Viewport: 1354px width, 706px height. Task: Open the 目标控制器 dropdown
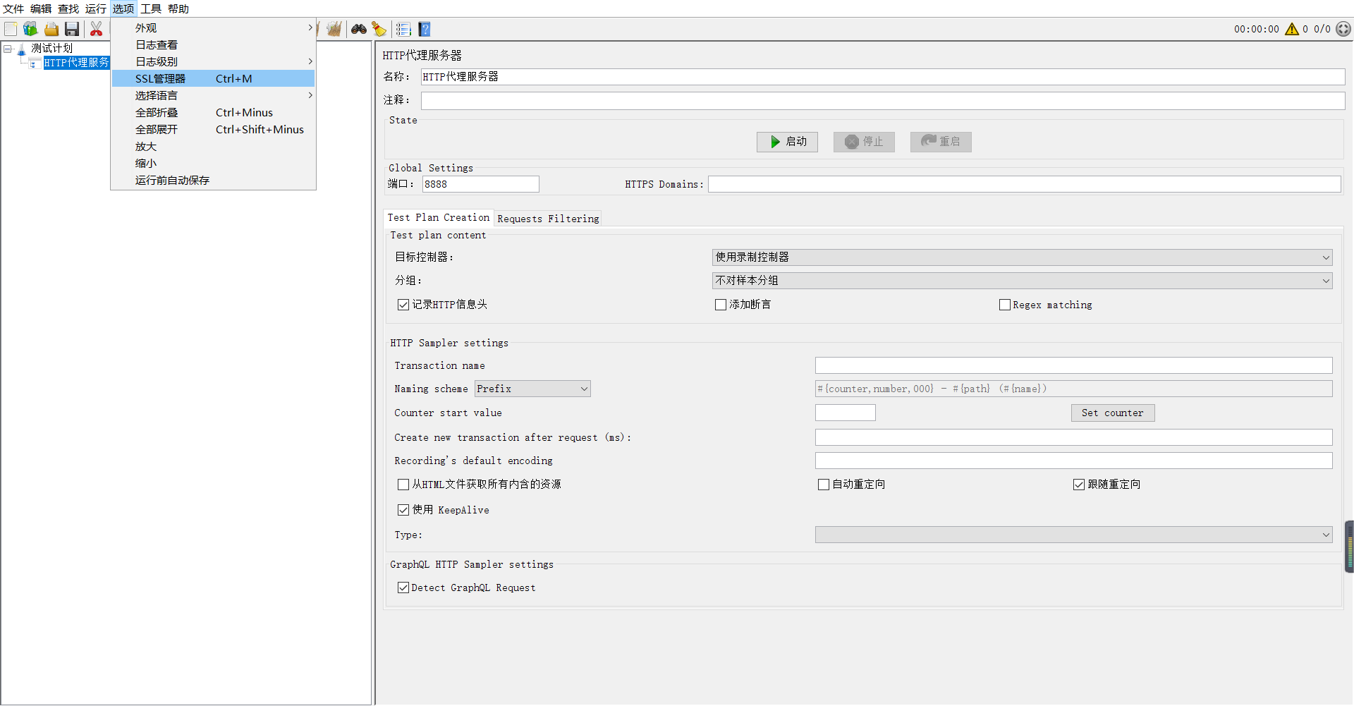tap(1022, 257)
